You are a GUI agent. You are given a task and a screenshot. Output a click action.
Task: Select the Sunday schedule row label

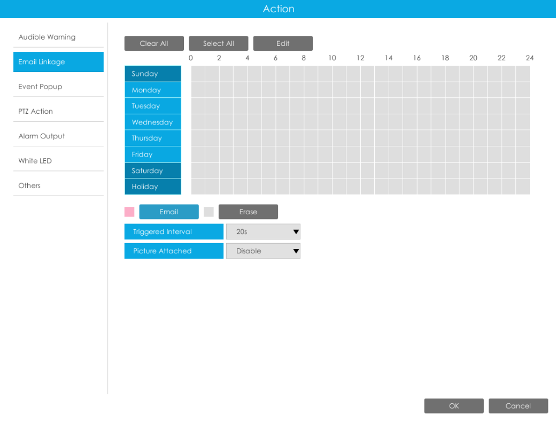click(x=153, y=74)
